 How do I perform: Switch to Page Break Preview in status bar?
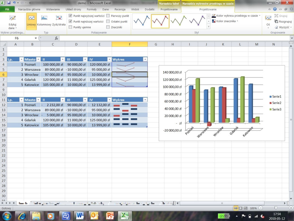click(x=245, y=208)
